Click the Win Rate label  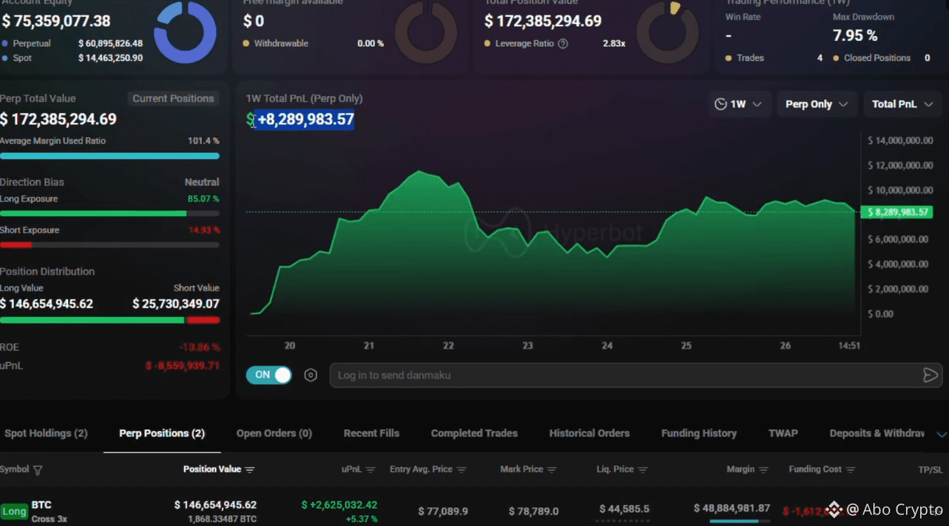[x=743, y=17]
